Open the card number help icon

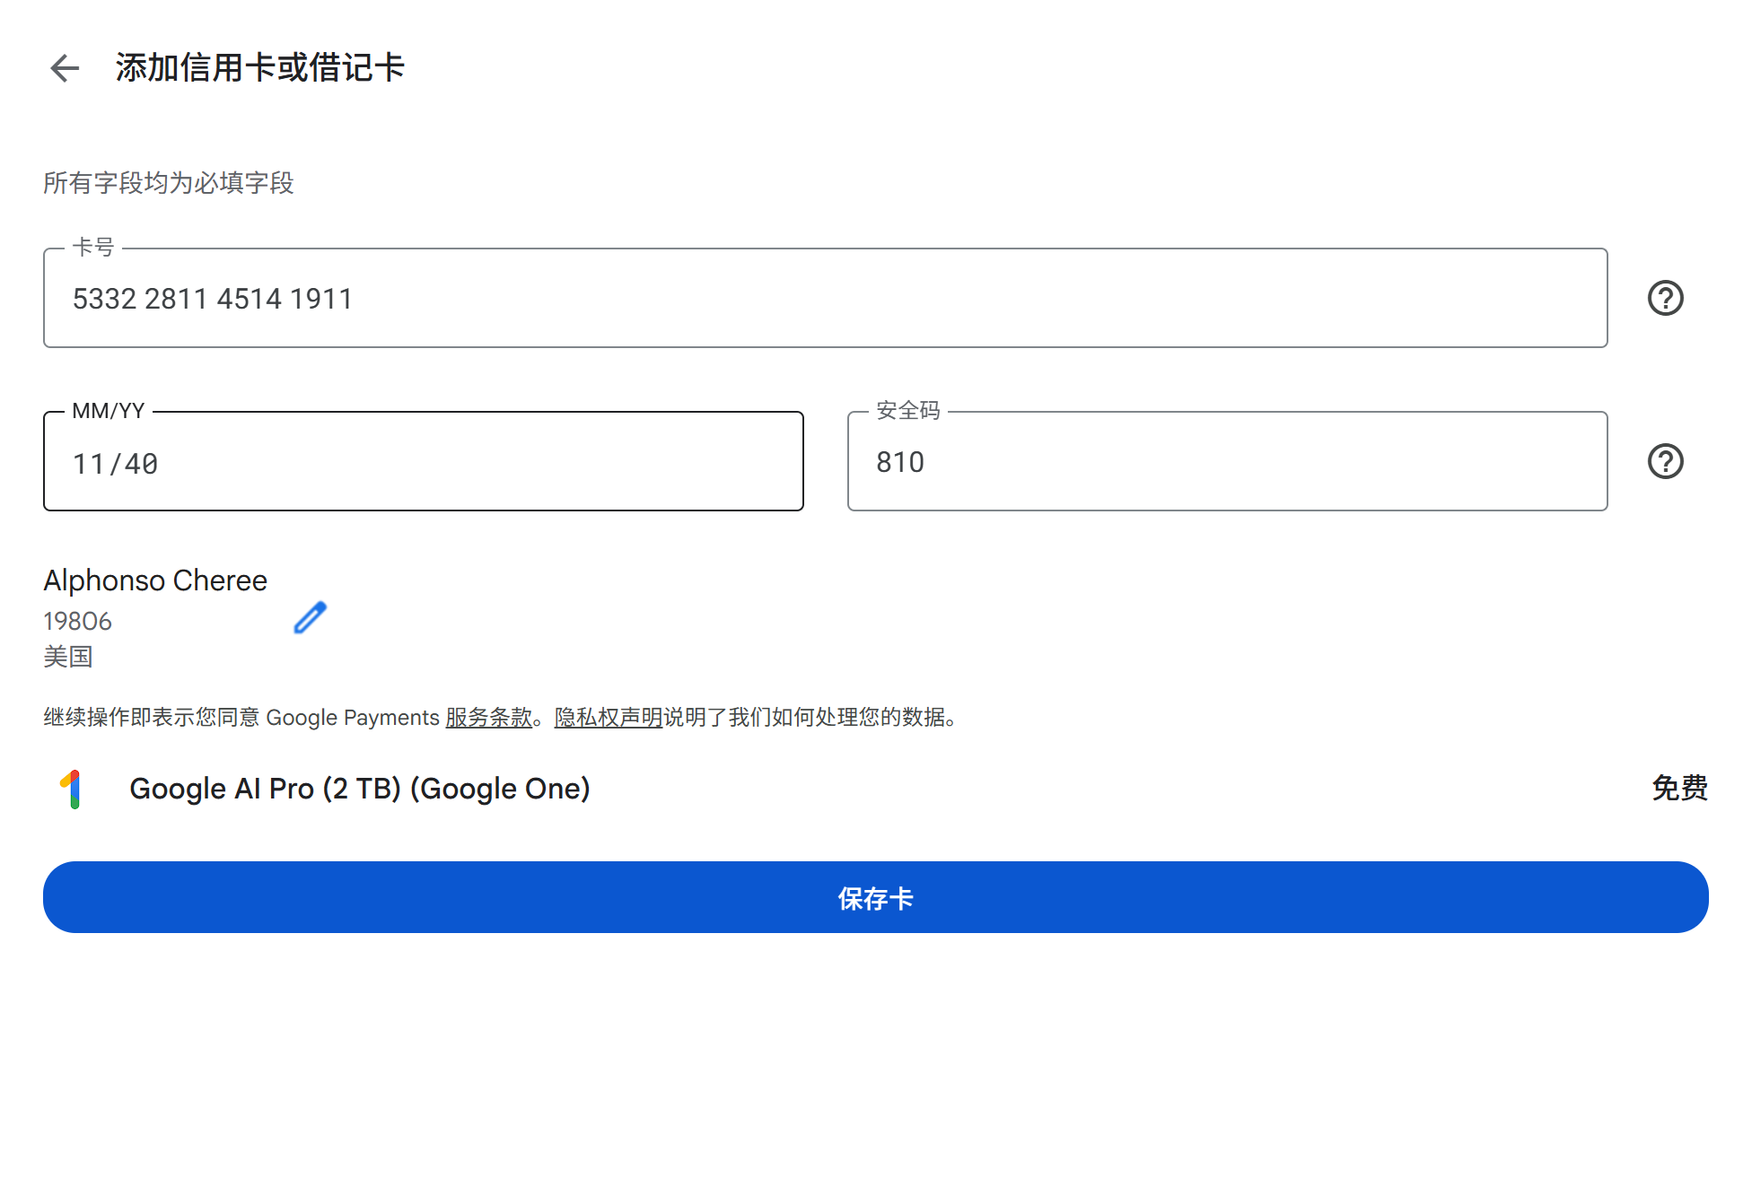[x=1665, y=298]
